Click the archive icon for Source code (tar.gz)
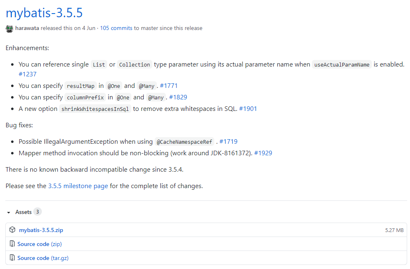Screen dimensions: 410x269 (x=12, y=258)
